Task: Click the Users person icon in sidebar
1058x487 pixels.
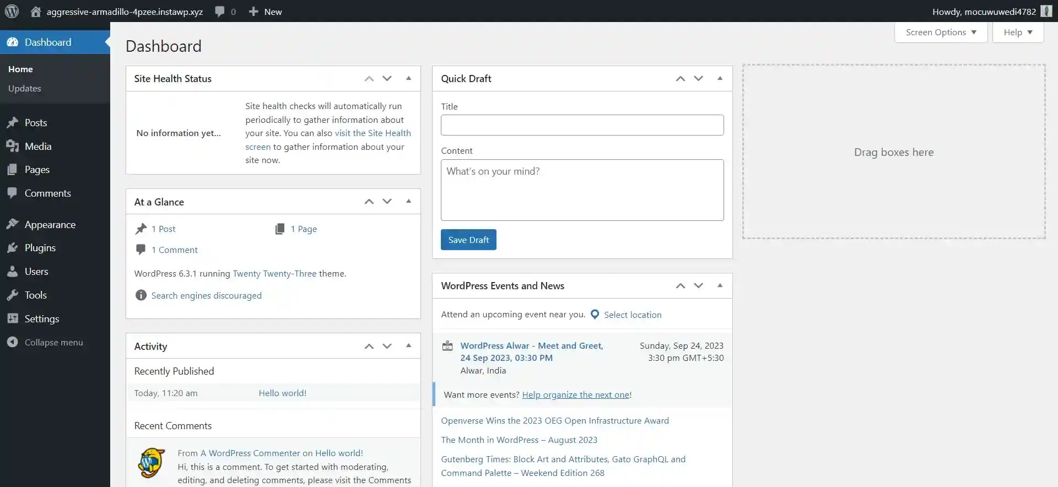Action: tap(12, 271)
